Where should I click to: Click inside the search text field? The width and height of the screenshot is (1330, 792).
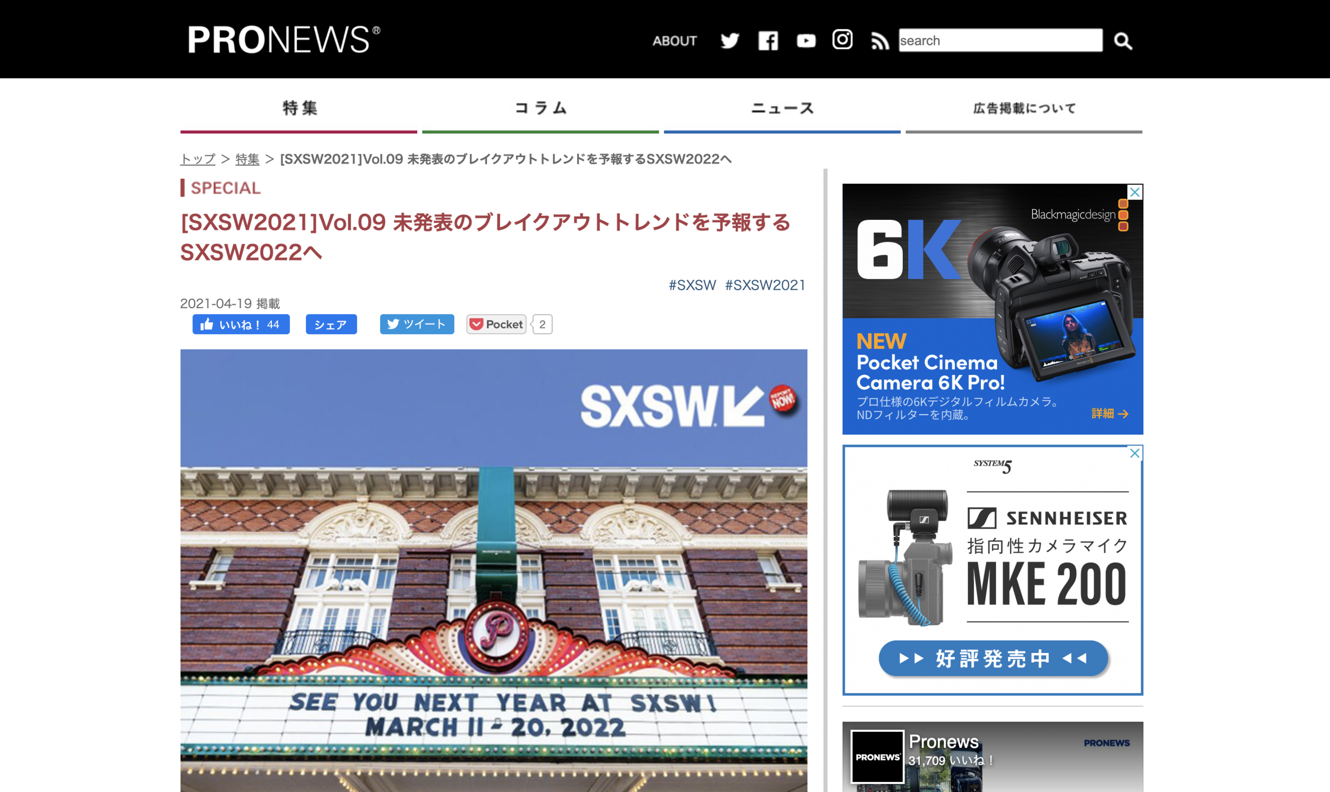click(x=1001, y=40)
